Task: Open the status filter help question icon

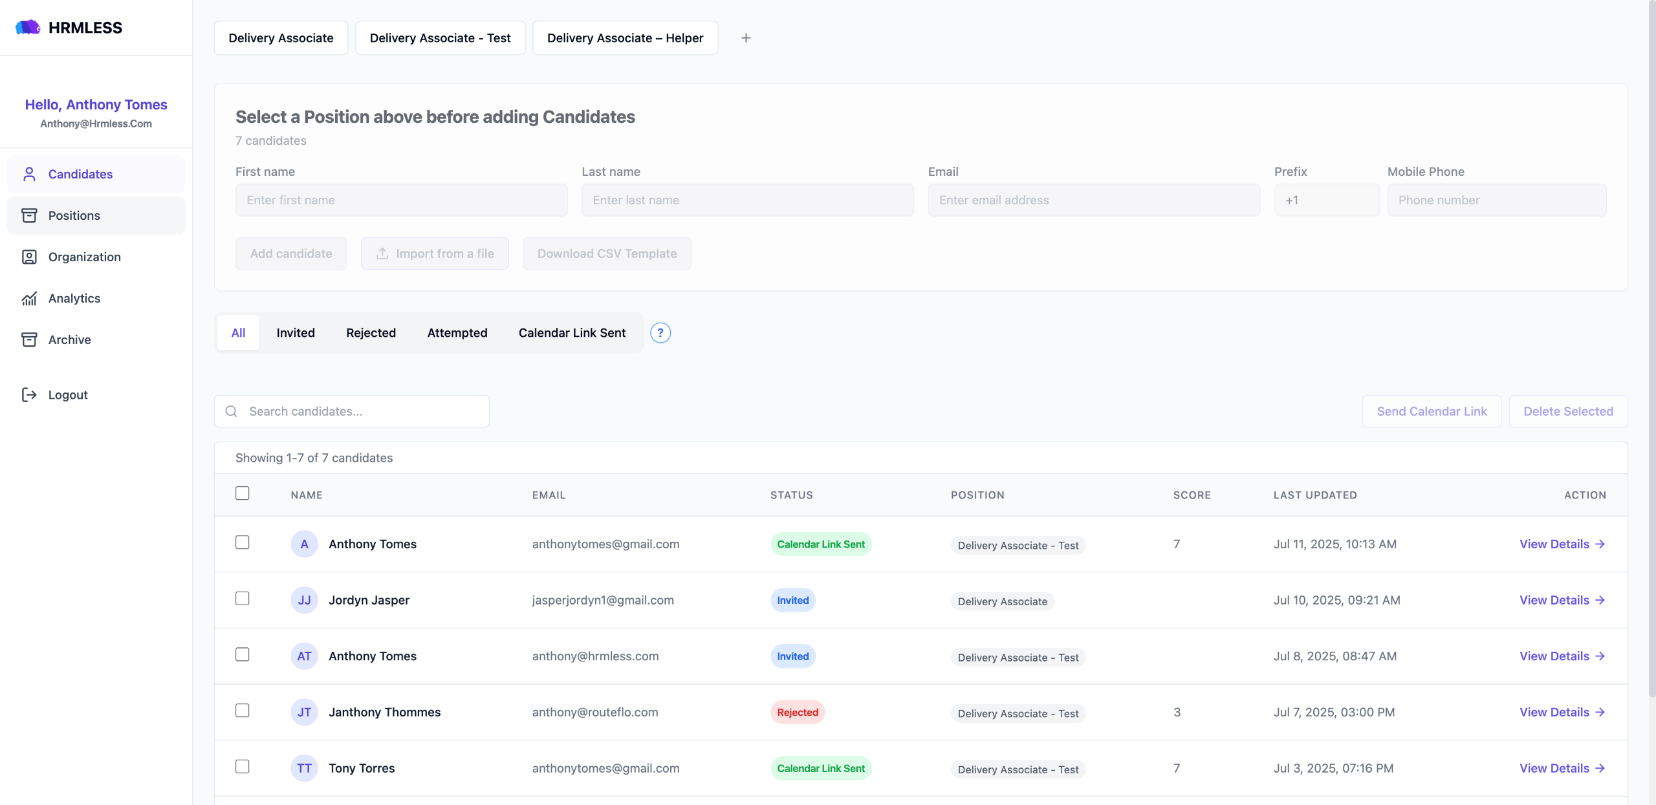Action: [x=660, y=333]
